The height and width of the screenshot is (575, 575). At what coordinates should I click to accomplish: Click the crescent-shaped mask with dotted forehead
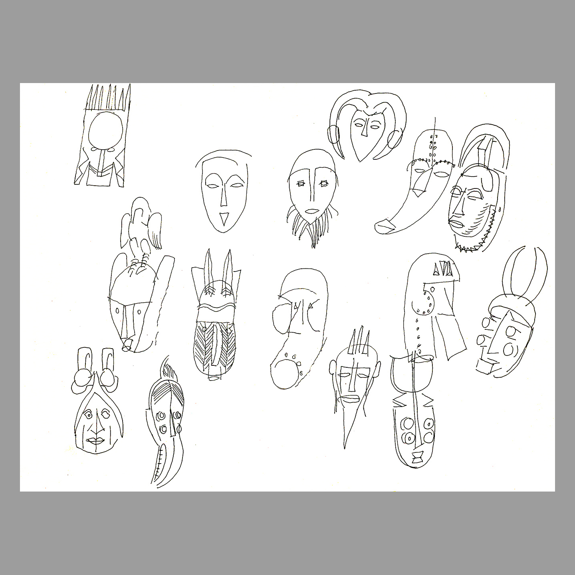tap(419, 184)
